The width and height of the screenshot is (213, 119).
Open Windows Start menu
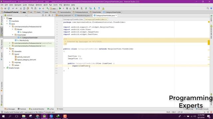[3, 116]
